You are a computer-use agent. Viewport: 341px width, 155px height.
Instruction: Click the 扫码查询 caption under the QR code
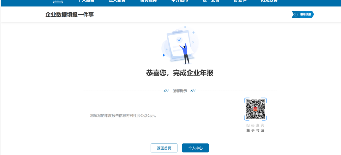pos(255,125)
